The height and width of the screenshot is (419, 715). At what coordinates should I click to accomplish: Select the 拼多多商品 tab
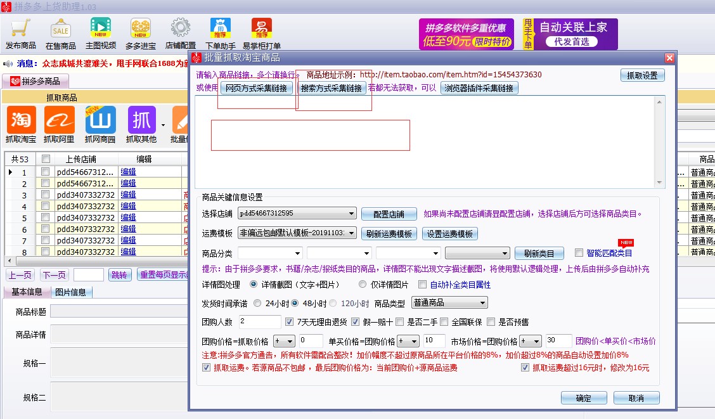[35, 81]
